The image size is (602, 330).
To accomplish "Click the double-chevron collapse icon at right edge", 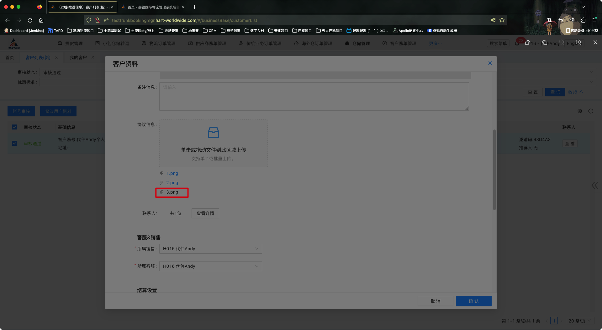I will [594, 185].
